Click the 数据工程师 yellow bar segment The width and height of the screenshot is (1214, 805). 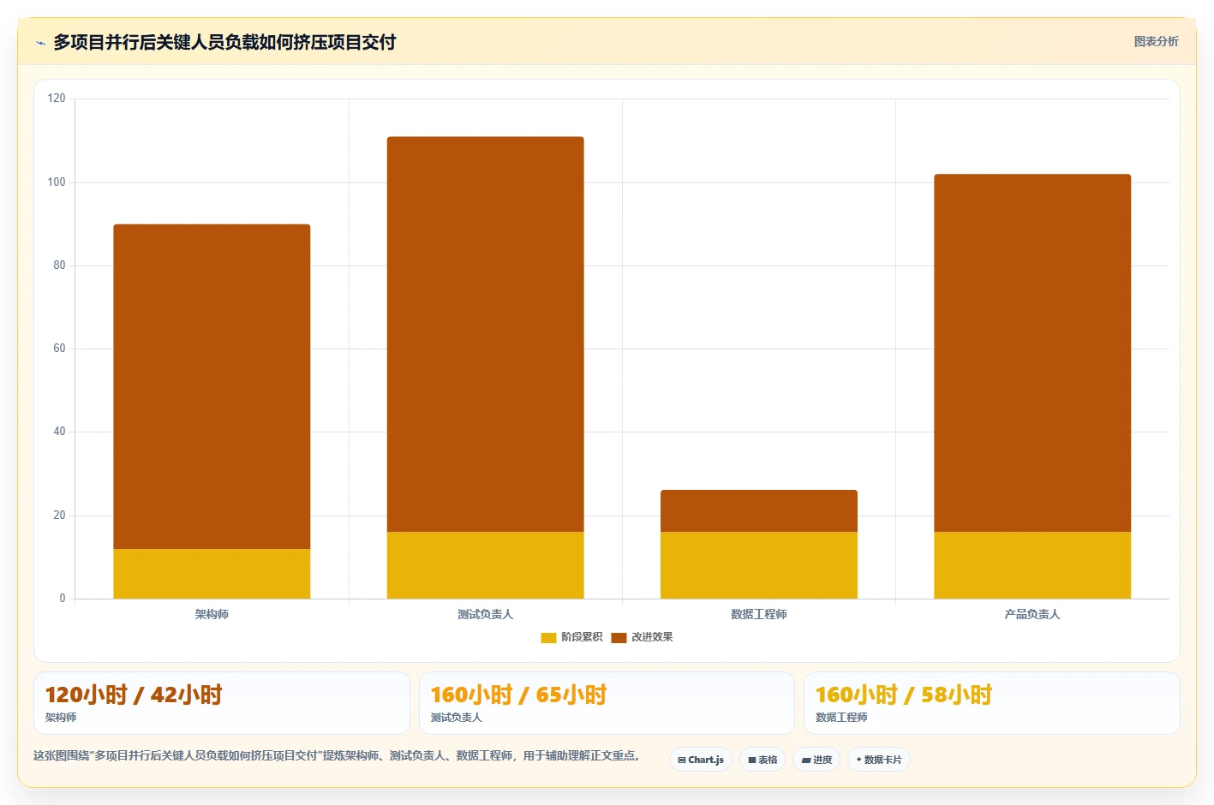click(x=758, y=565)
